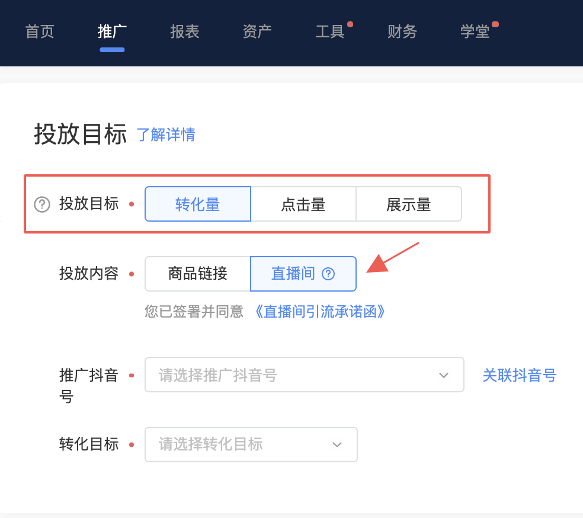Switch content type to 商品链接
This screenshot has width=583, height=518.
(x=197, y=274)
